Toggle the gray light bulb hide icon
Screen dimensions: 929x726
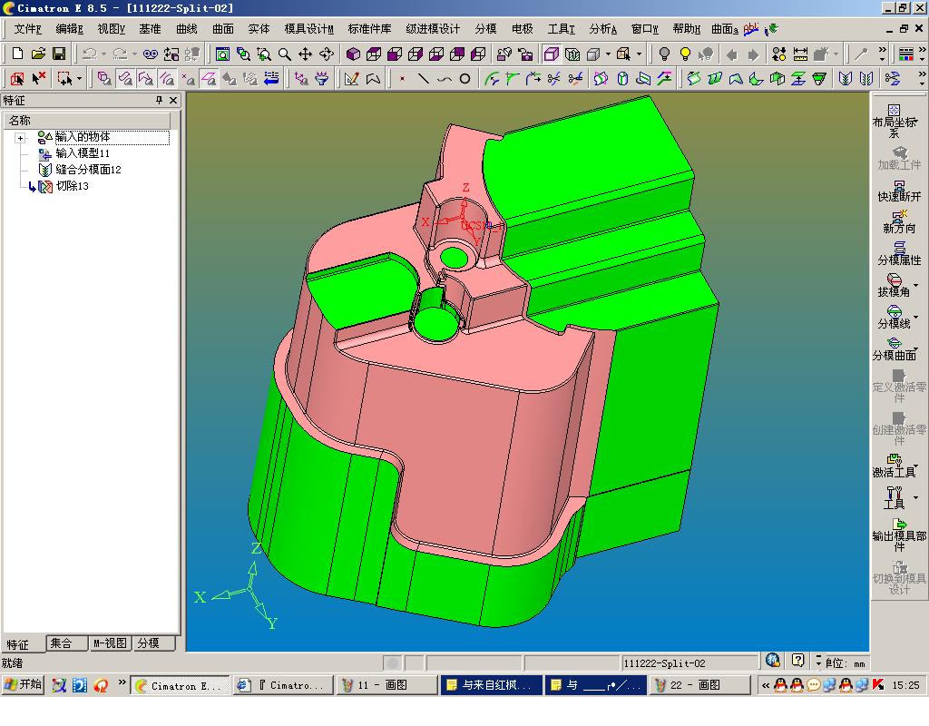(664, 54)
